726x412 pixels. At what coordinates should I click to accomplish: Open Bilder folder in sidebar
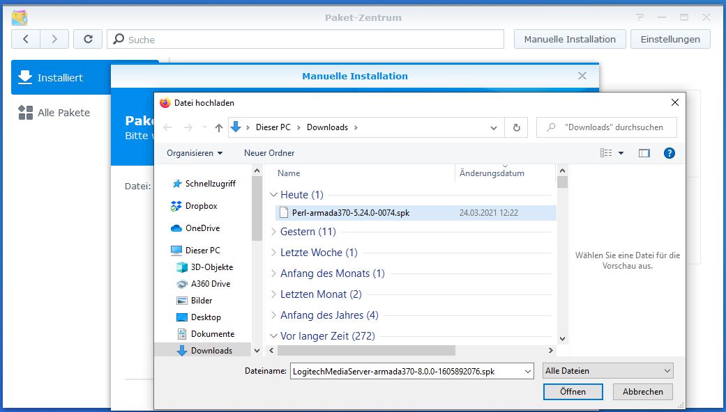click(x=195, y=300)
